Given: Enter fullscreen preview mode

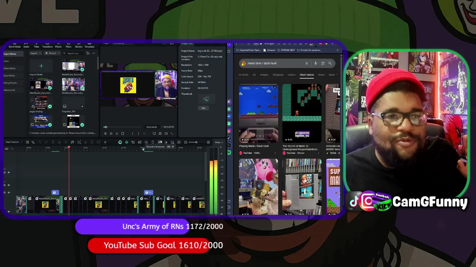Looking at the screenshot, I should pyautogui.click(x=171, y=133).
